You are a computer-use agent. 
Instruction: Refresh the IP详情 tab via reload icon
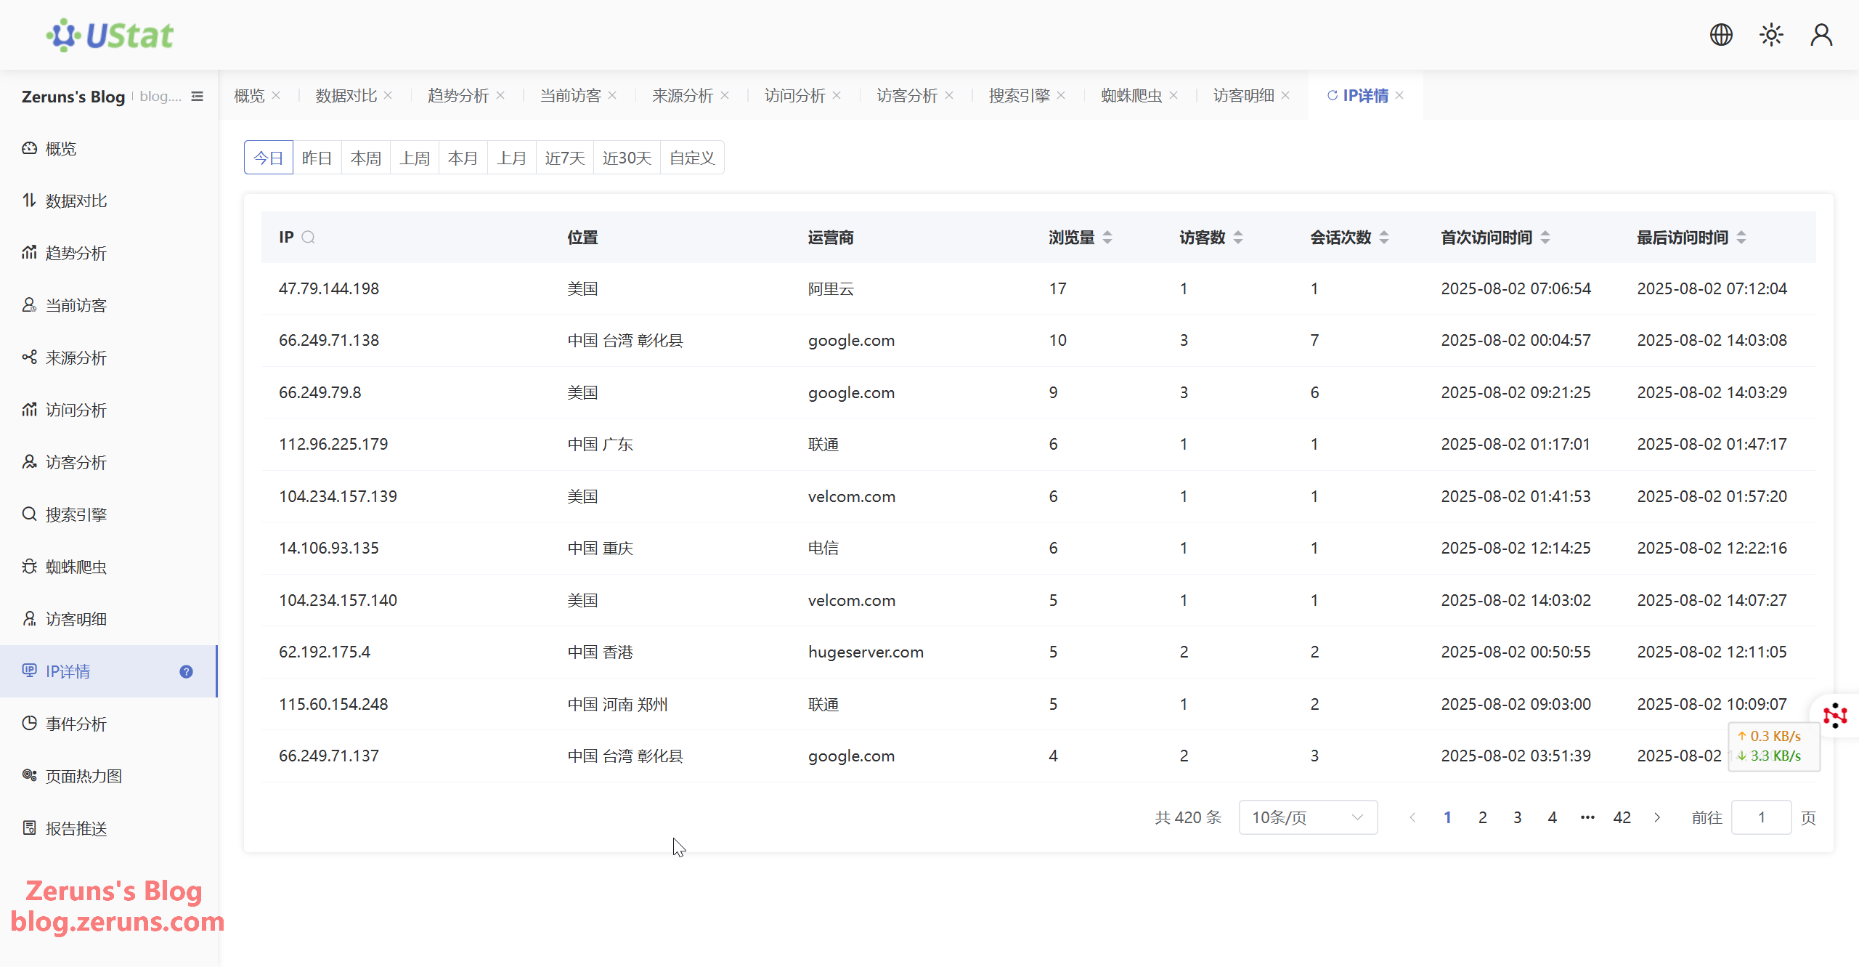click(1332, 96)
